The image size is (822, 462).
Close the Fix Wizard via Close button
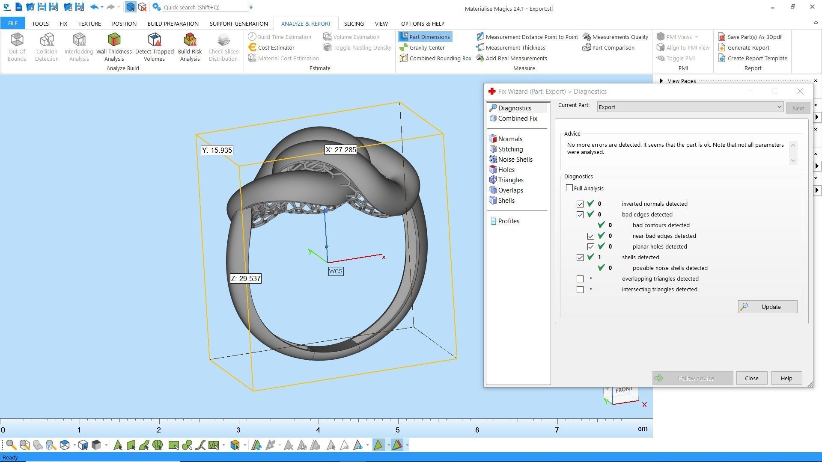[751, 378]
